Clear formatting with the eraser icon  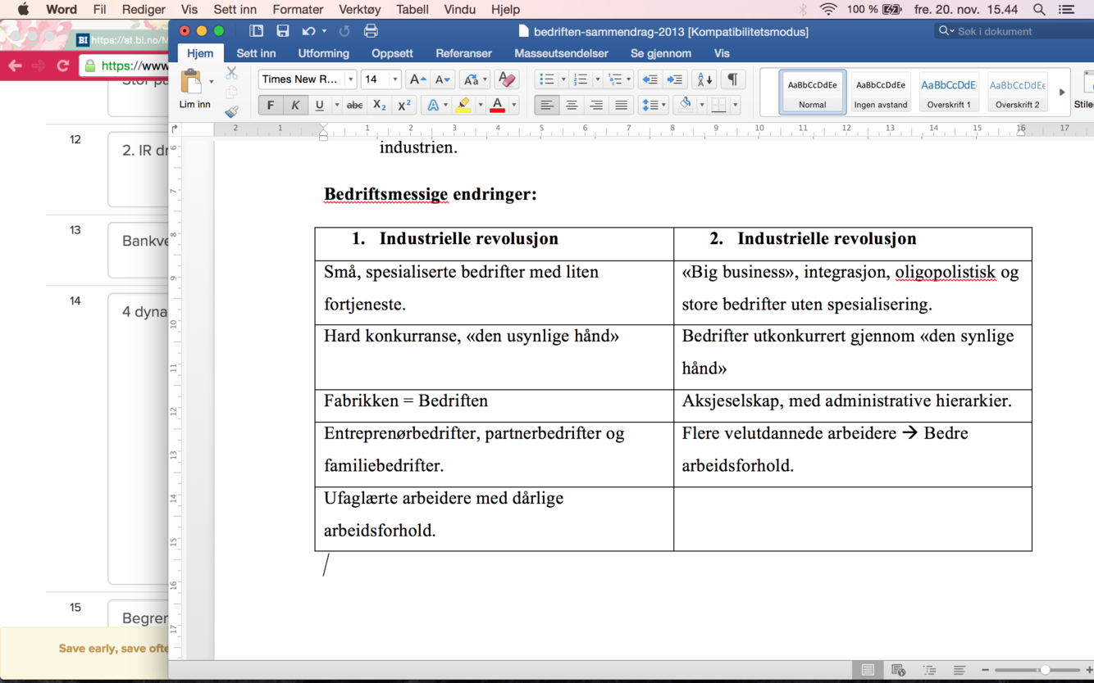[x=507, y=79]
